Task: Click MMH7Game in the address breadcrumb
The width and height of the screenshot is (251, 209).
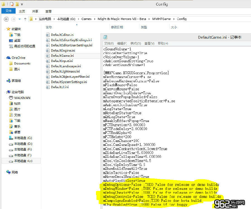Action: (161, 19)
